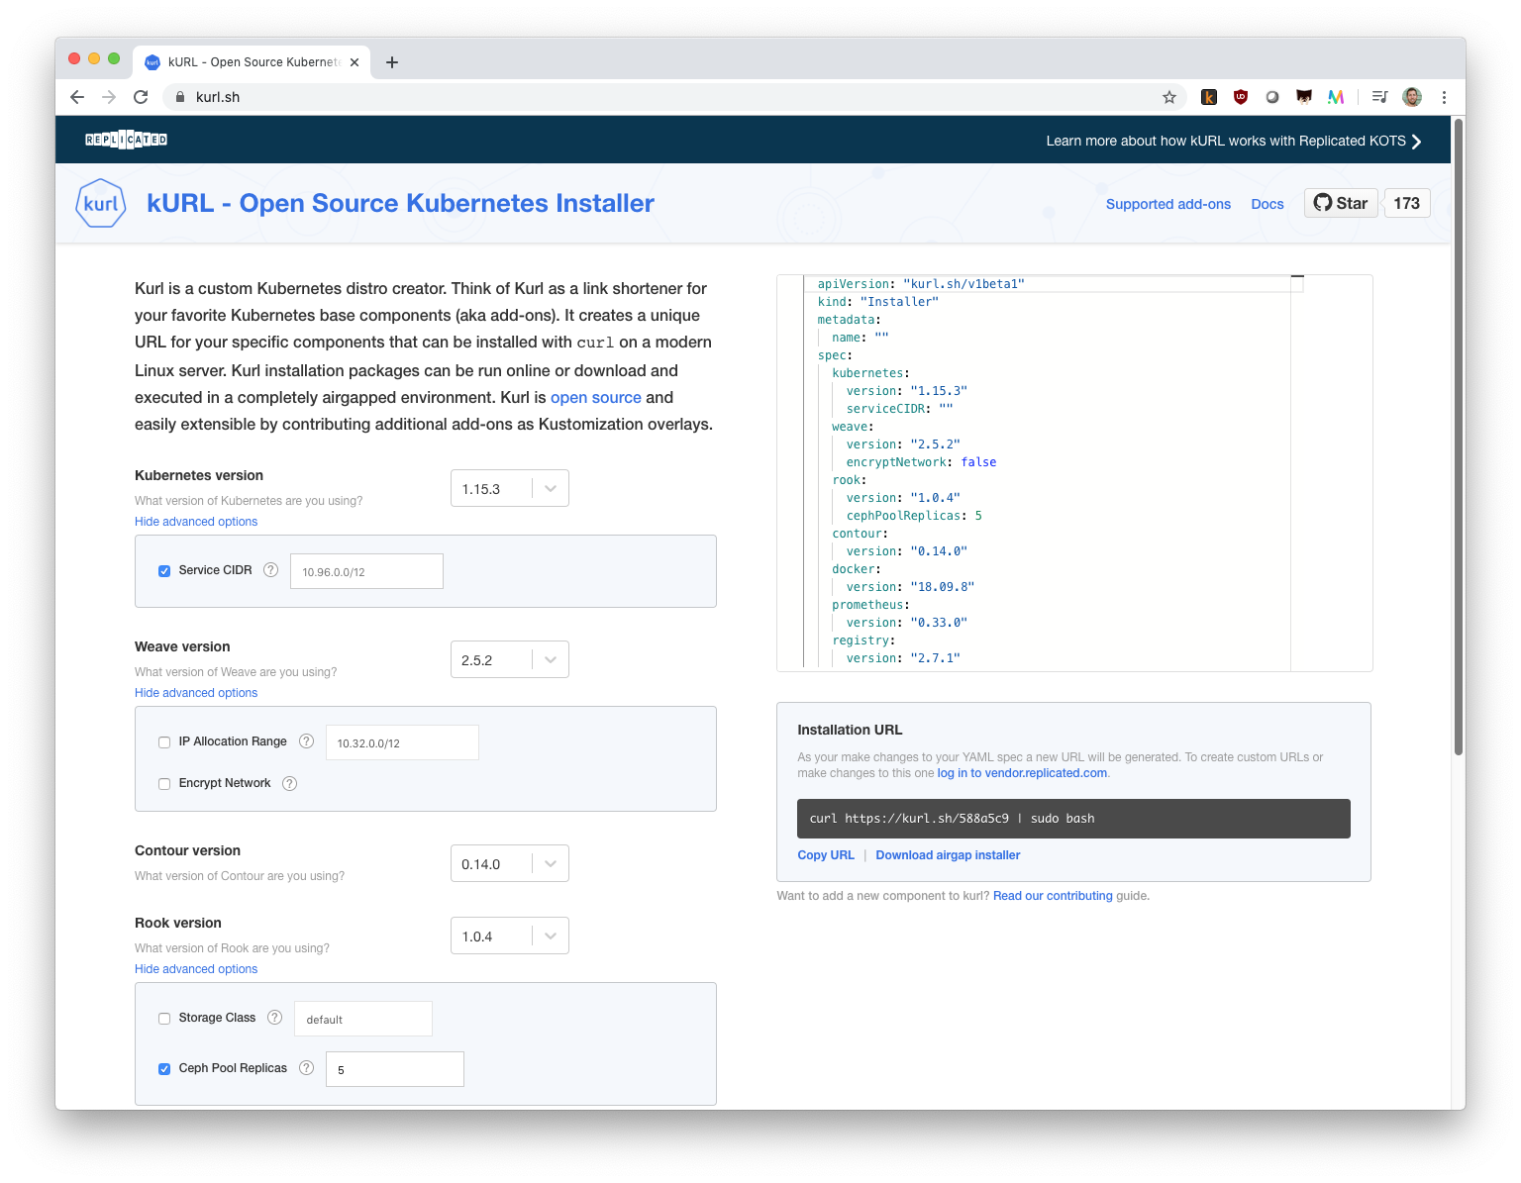Open a new browser tab
Image resolution: width=1521 pixels, height=1183 pixels.
(x=392, y=62)
